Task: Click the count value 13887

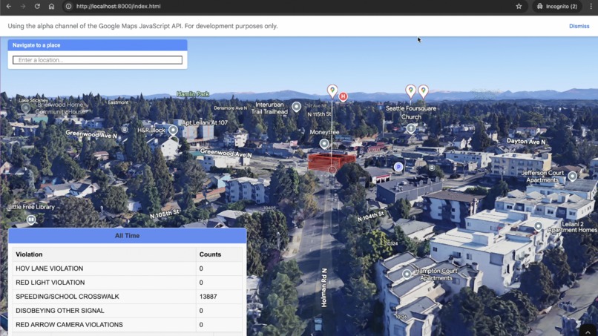Action: coord(208,297)
